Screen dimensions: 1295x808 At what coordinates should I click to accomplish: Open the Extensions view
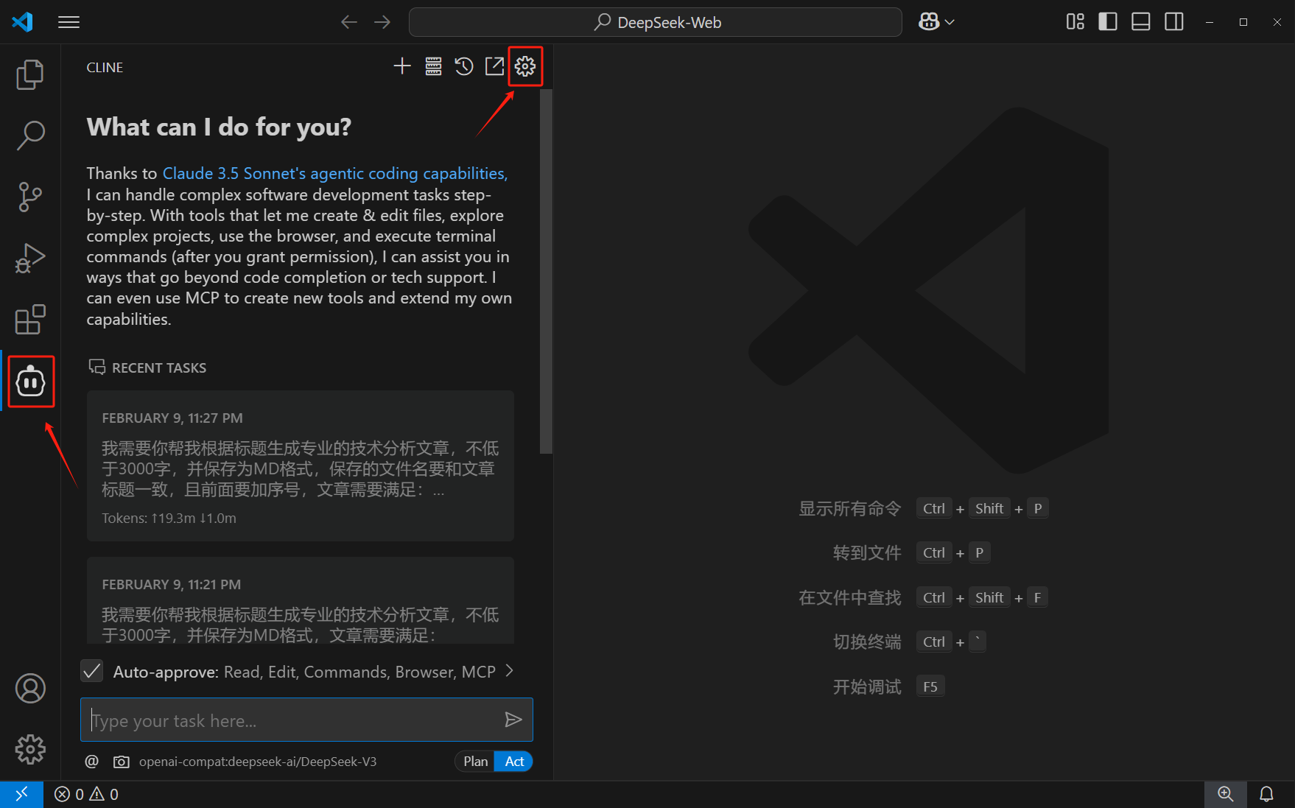30,320
